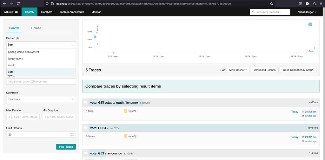The image size is (325, 160).
Task: Click the vote (1) service color tag
Action: (130, 111)
